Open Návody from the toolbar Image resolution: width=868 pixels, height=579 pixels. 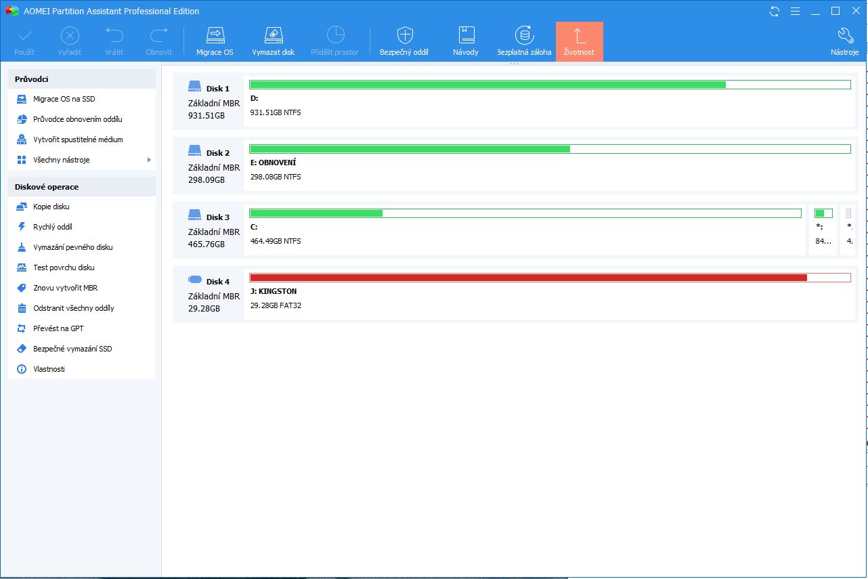pos(465,39)
